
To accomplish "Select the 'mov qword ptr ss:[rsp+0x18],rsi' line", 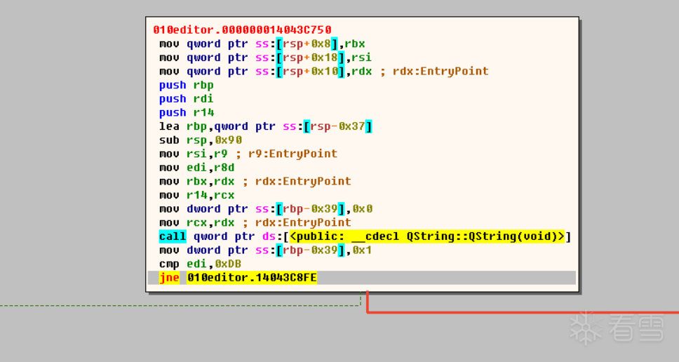I will (265, 58).
